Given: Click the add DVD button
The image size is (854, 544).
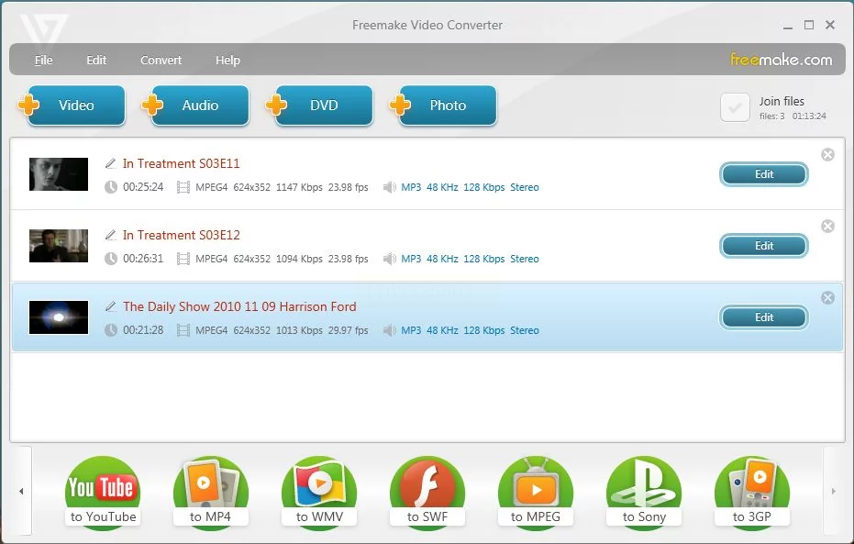Looking at the screenshot, I should [x=320, y=105].
